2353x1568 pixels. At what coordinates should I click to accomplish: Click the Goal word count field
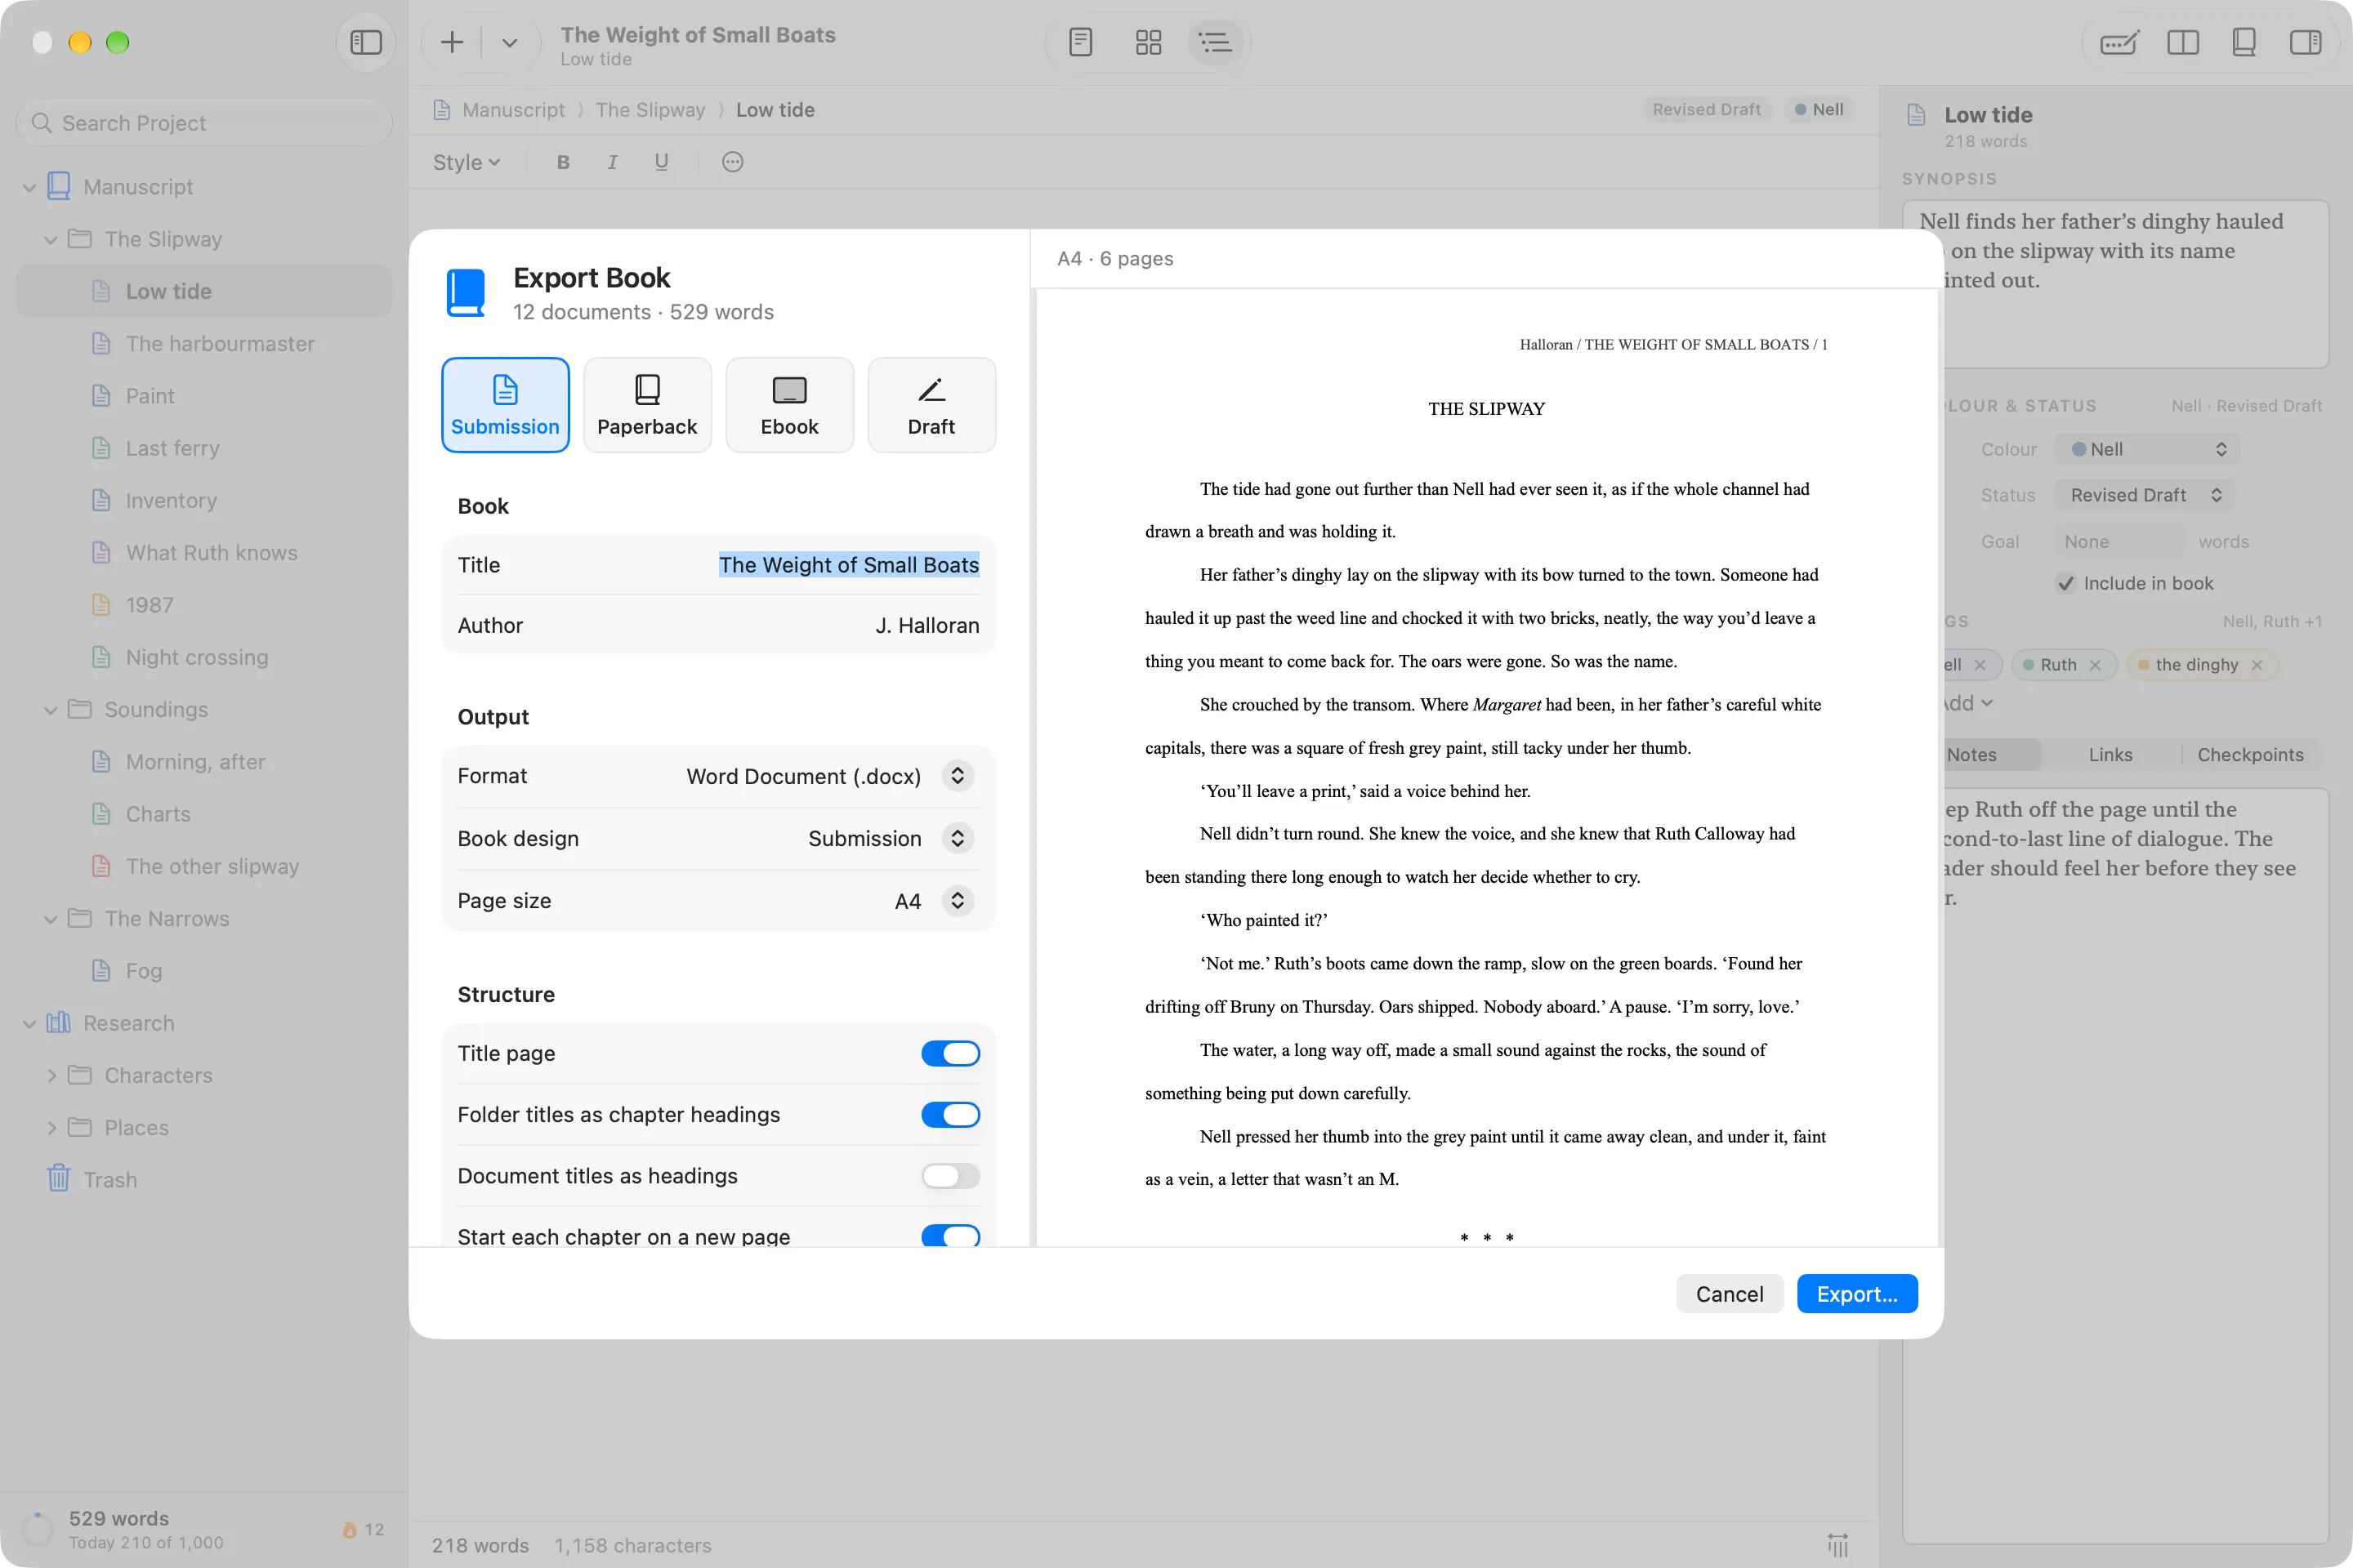click(x=2120, y=541)
